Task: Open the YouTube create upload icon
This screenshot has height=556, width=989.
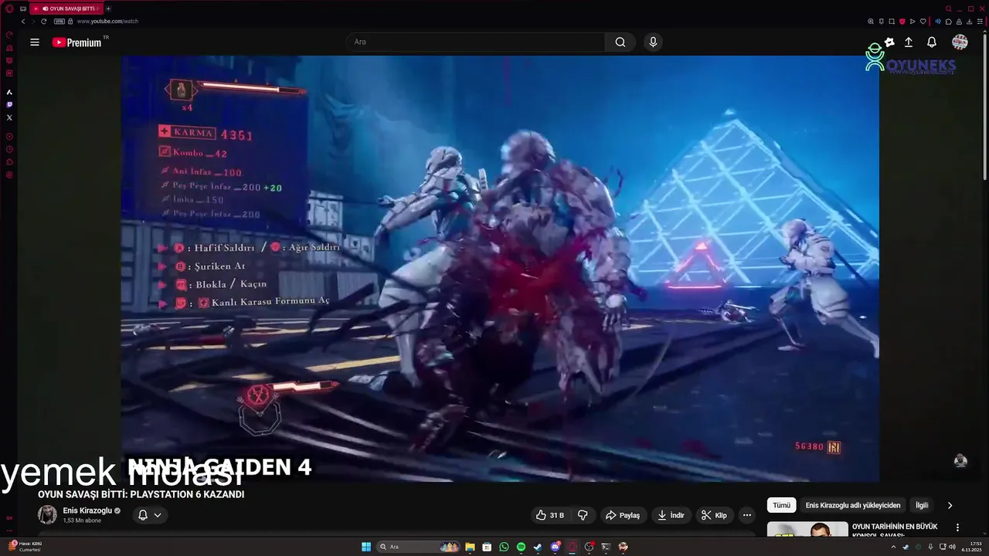Action: click(x=909, y=42)
